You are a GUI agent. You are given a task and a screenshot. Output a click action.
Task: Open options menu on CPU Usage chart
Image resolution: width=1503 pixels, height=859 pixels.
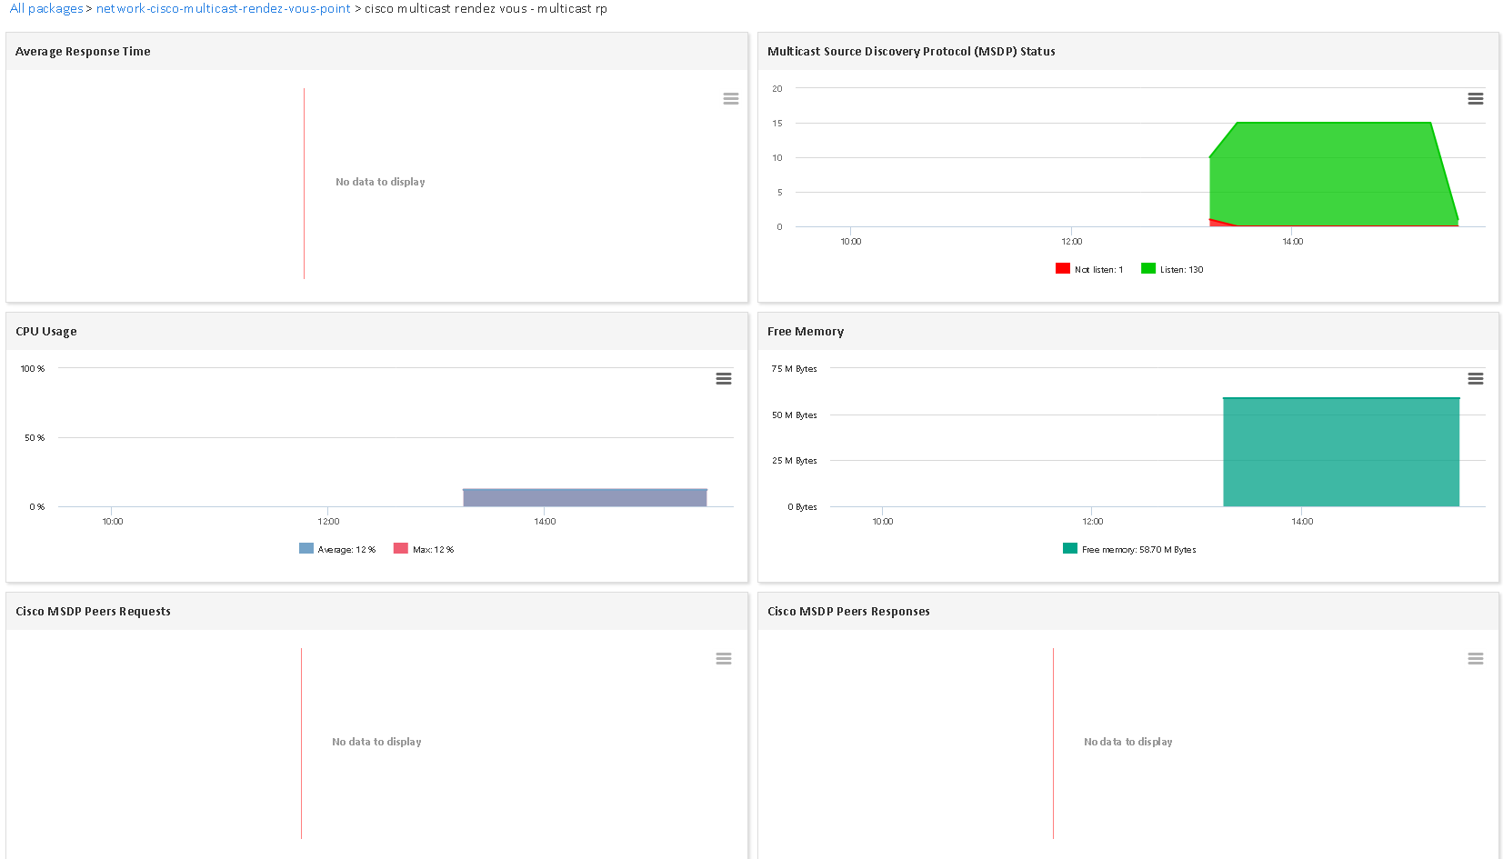[723, 378]
